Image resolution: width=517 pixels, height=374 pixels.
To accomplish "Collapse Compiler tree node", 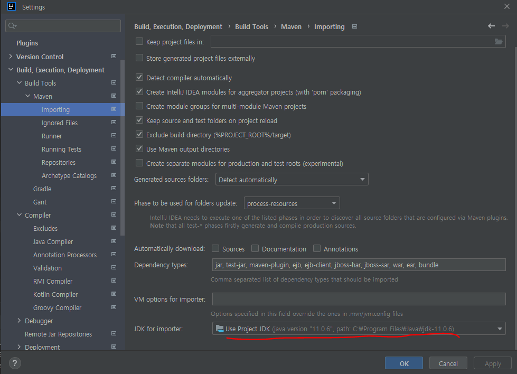I will pyautogui.click(x=19, y=214).
